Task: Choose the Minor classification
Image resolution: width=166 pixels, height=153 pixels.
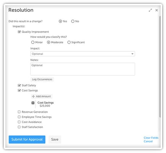Action: click(33, 42)
